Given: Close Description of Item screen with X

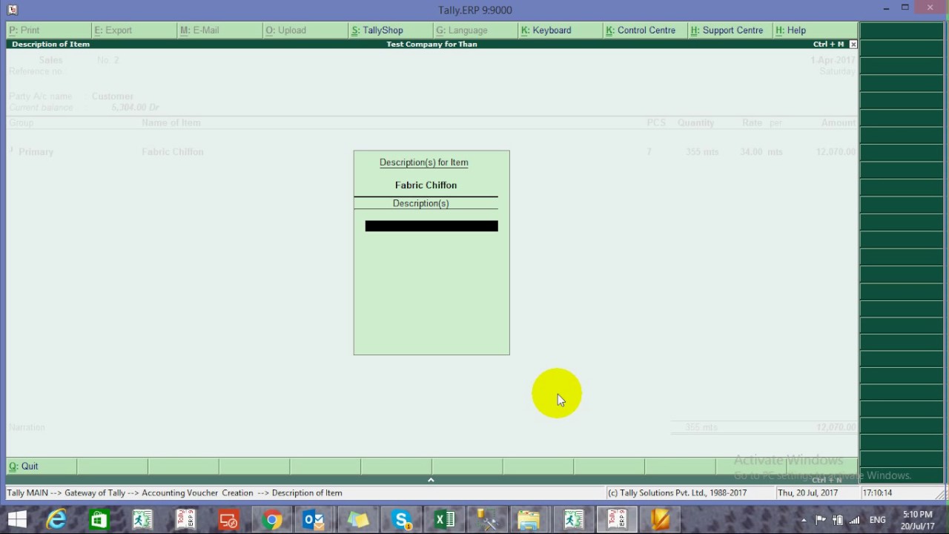Looking at the screenshot, I should [853, 44].
